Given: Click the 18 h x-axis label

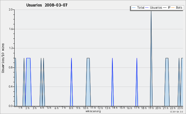Looking at the screenshot, I should [x=144, y=108].
